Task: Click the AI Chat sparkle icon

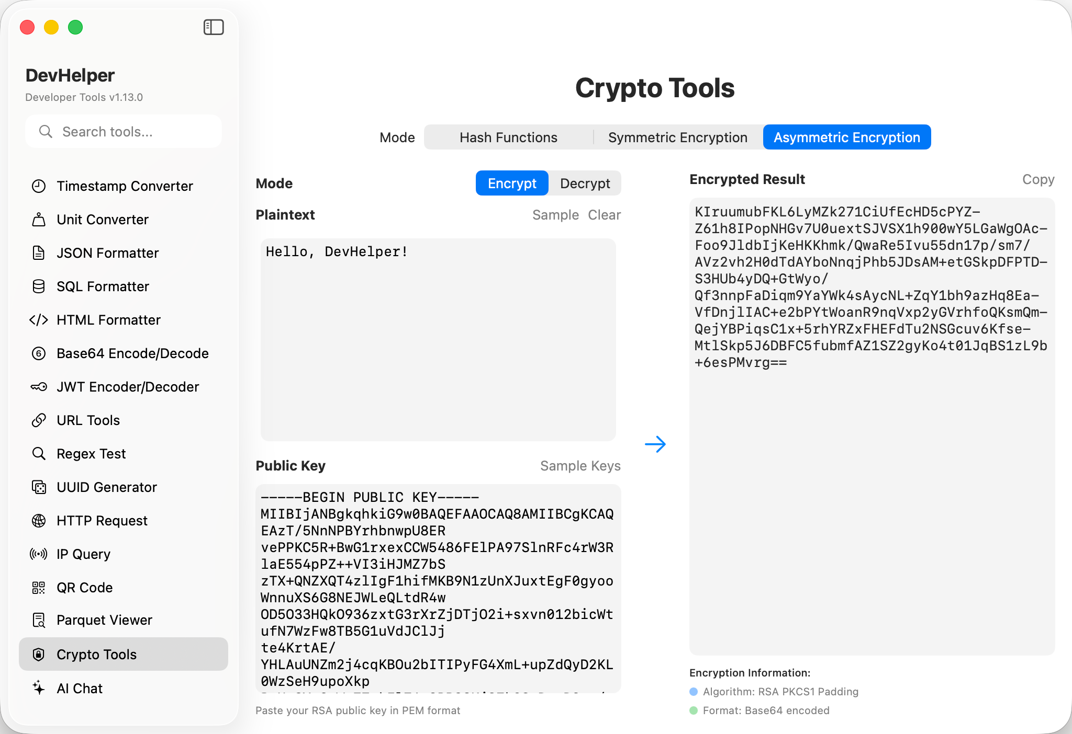Action: tap(39, 688)
